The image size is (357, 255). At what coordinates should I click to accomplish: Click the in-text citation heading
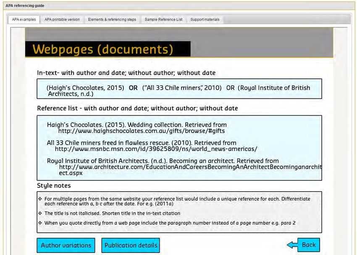[x=126, y=73]
